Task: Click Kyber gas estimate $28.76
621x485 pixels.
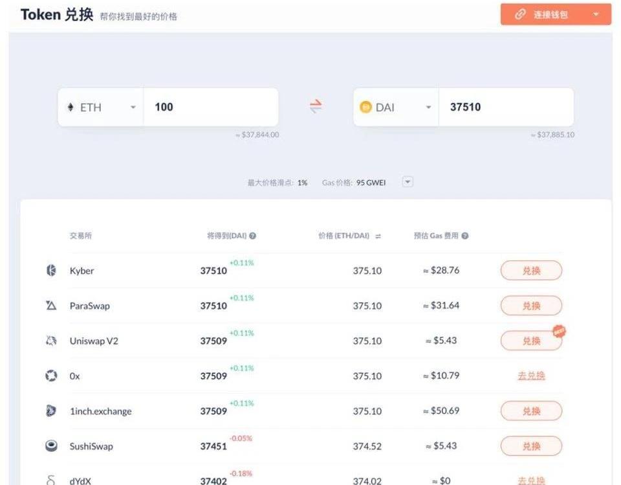Action: [441, 271]
